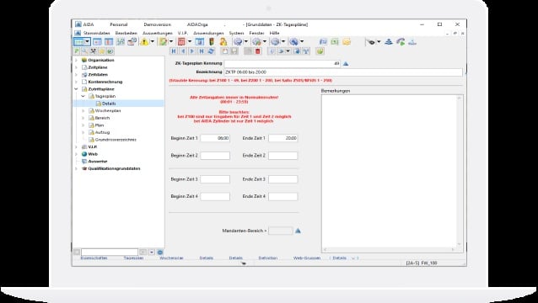
Task: Click blue triangle beside ZK-Tagesplan Kennung
Action: pos(346,64)
